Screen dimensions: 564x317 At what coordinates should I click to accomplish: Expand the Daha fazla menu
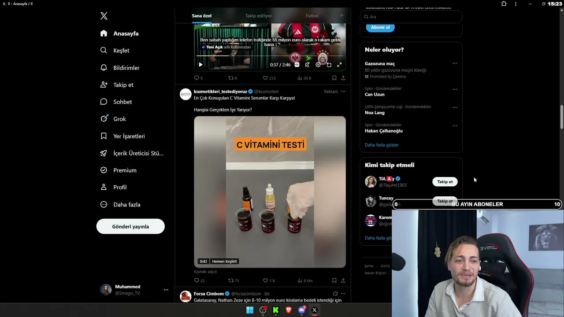click(x=120, y=204)
